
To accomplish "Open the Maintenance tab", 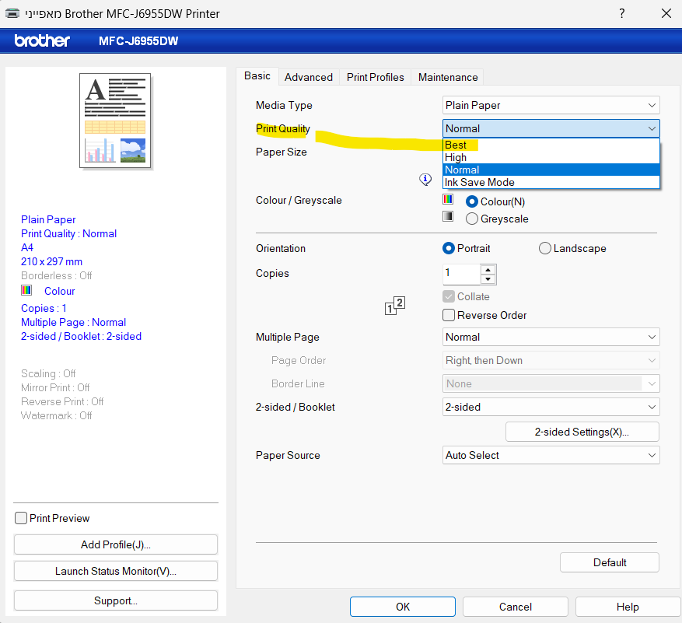I will tap(448, 77).
